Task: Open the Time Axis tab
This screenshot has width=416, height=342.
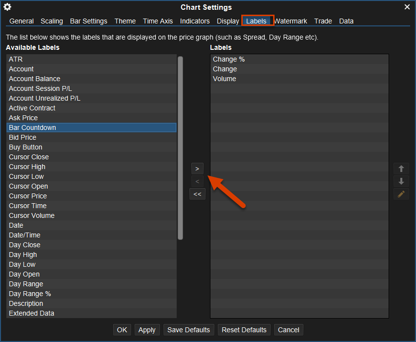Action: 158,21
